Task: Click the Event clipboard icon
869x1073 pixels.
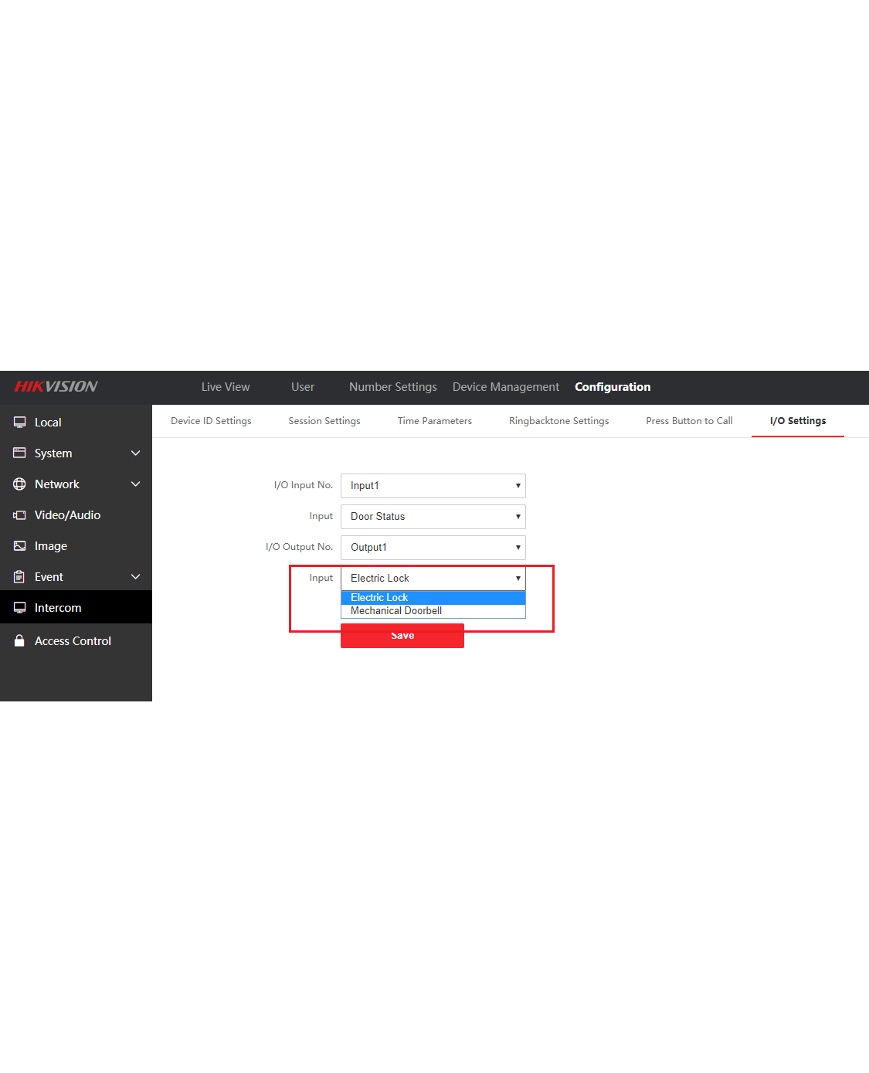Action: (x=20, y=577)
